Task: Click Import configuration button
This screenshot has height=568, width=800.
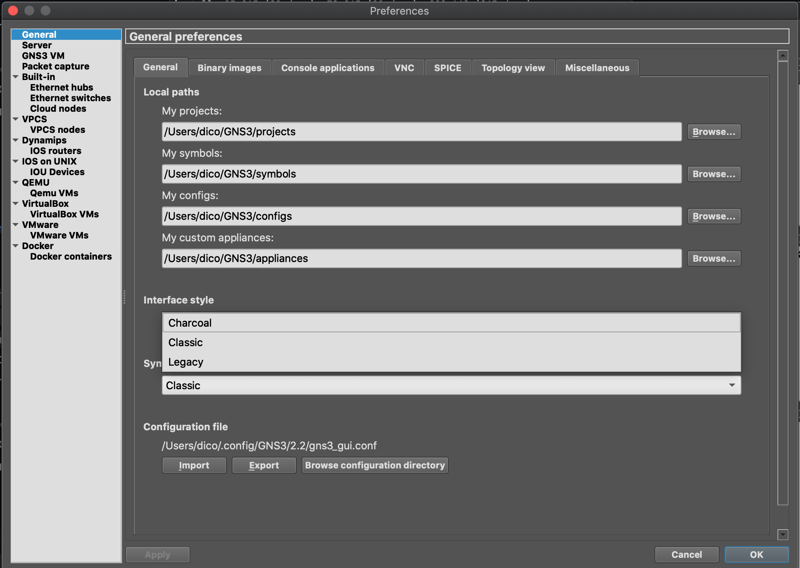Action: (x=194, y=465)
